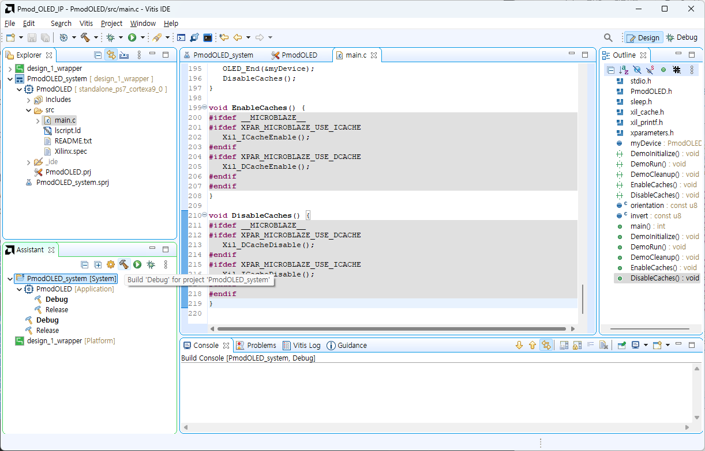Toggle Console scroll lock arrows icon
Screen dimensions: 705x451
coord(546,346)
